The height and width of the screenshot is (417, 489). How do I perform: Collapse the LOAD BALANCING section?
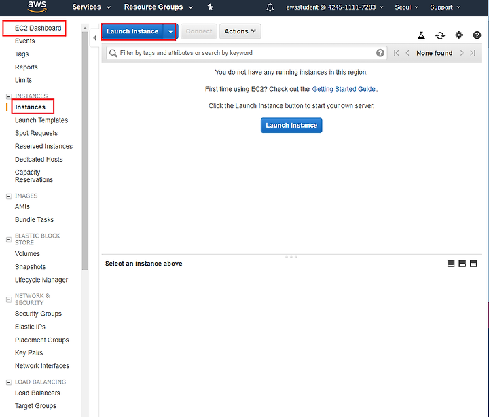coord(9,382)
